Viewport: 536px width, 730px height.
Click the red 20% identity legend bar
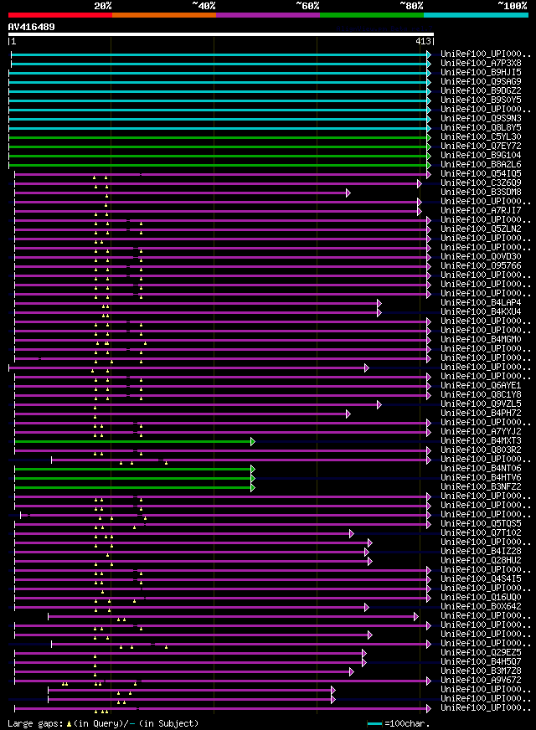coord(60,15)
